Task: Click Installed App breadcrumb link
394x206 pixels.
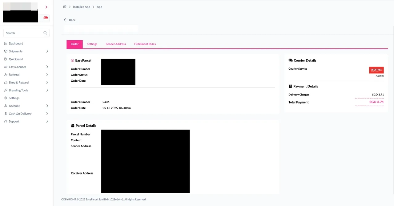Action: tap(82, 7)
